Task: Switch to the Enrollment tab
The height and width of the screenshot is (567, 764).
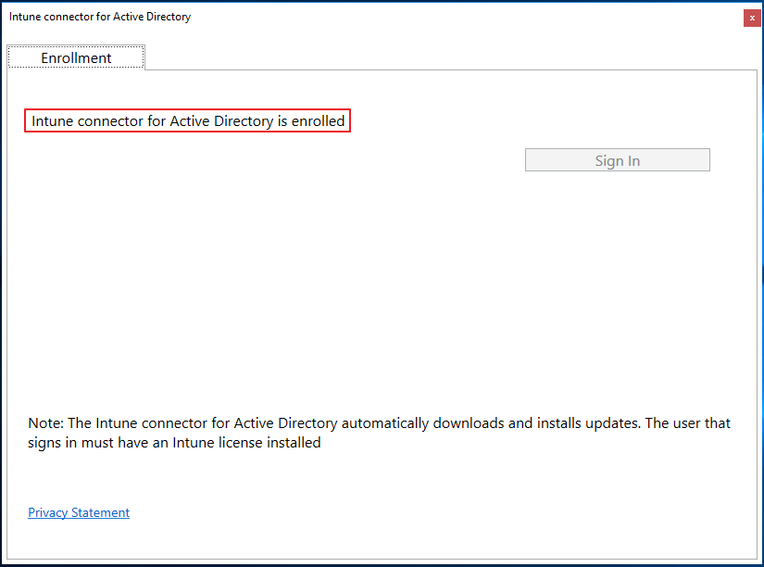Action: point(76,57)
